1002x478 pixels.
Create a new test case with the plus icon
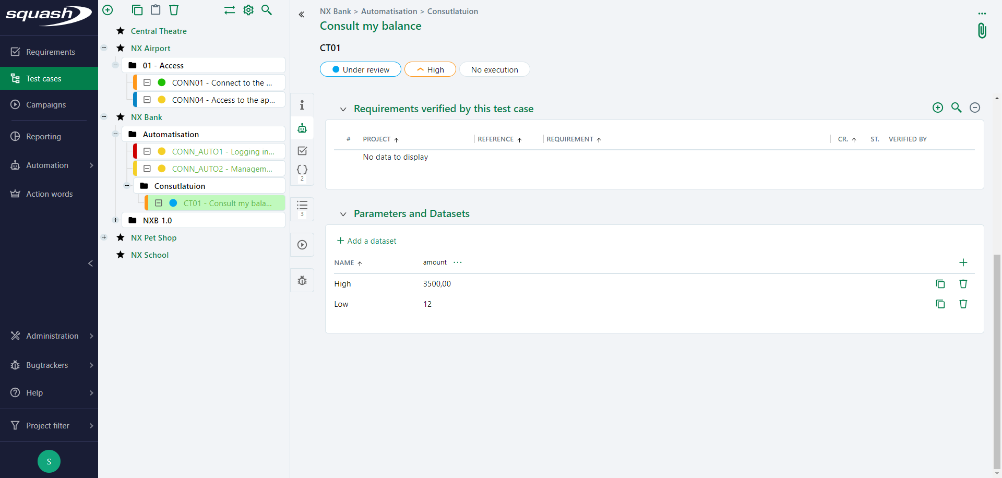[x=108, y=10]
